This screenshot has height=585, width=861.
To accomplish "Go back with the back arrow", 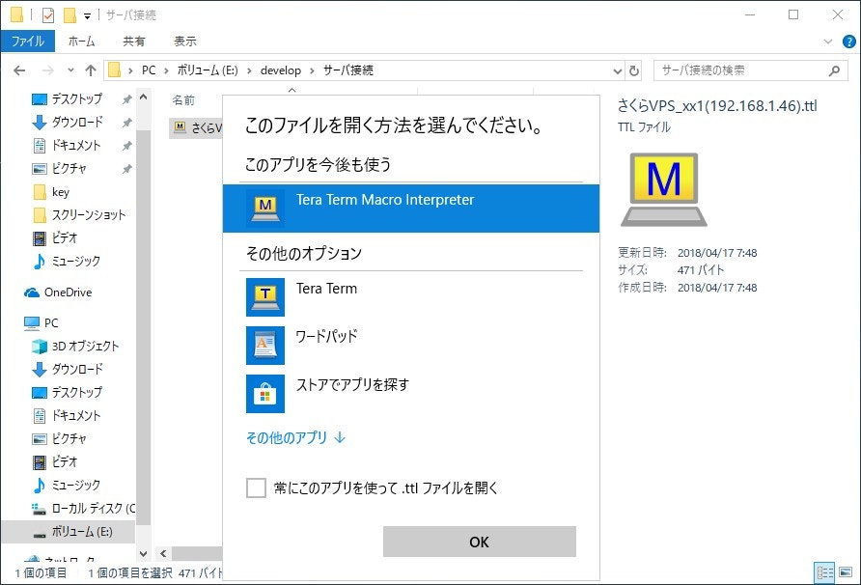I will tap(19, 70).
